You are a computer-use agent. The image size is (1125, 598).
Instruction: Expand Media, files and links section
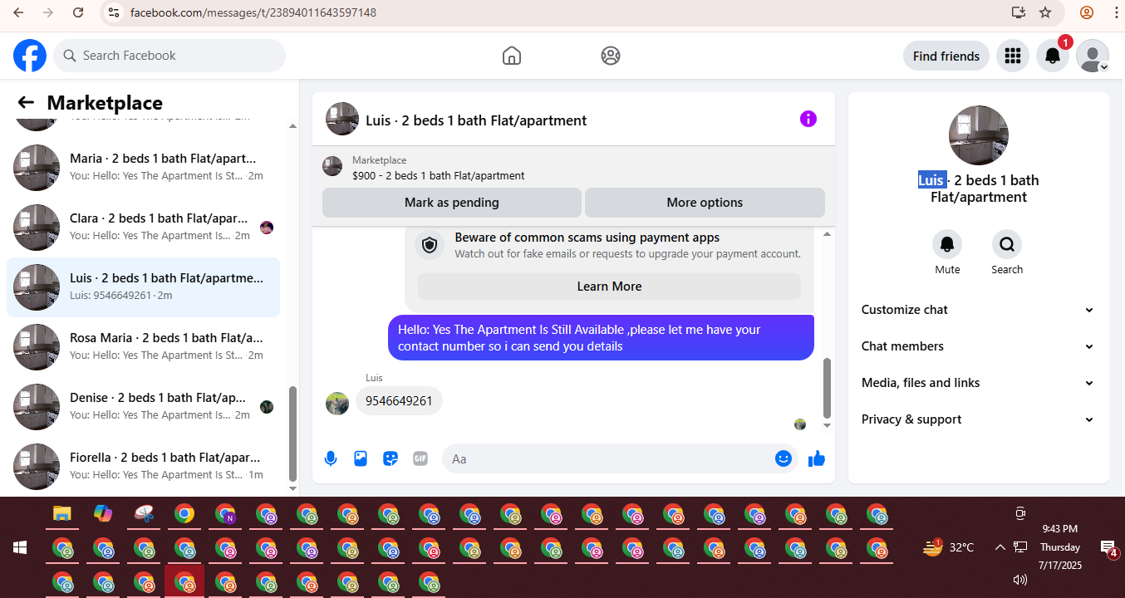pos(978,383)
